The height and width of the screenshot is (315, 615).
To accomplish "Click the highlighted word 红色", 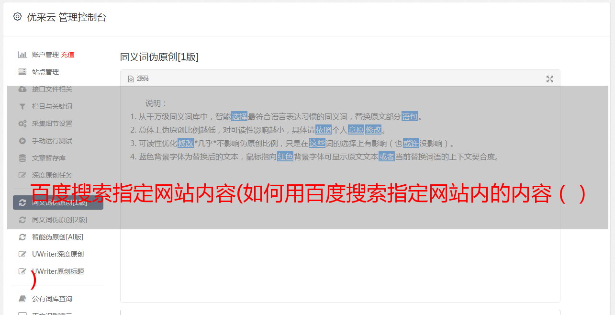I will [x=285, y=157].
